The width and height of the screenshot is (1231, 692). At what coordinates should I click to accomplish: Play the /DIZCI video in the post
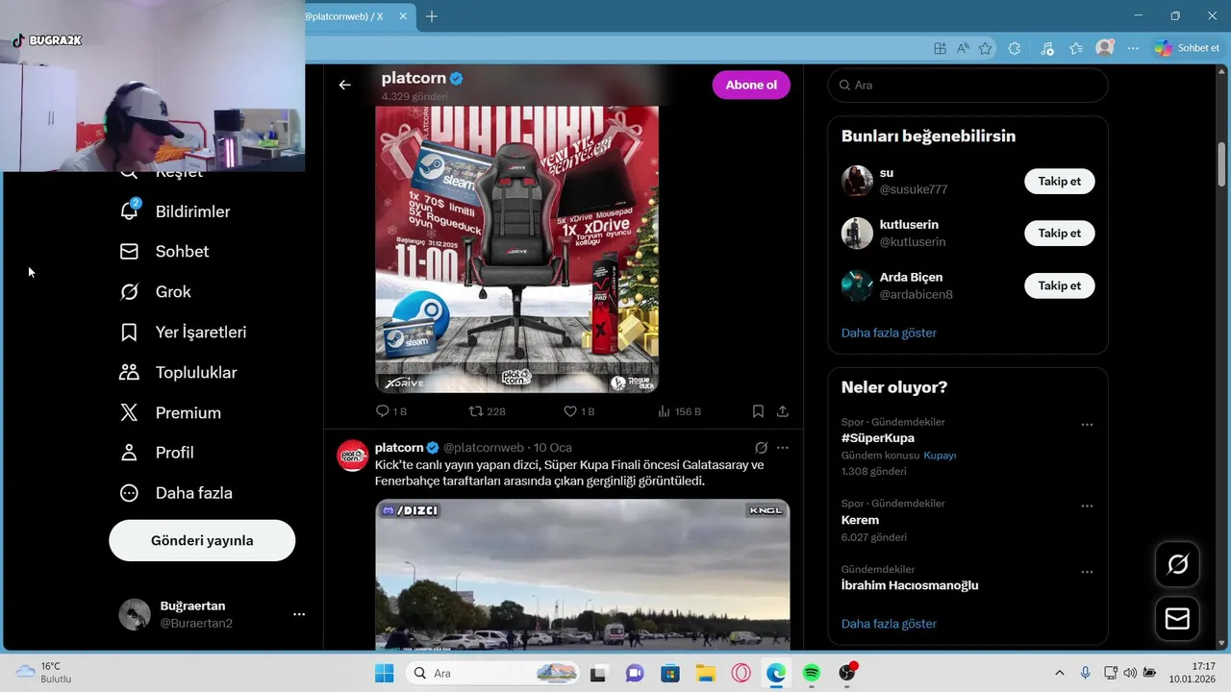point(582,575)
